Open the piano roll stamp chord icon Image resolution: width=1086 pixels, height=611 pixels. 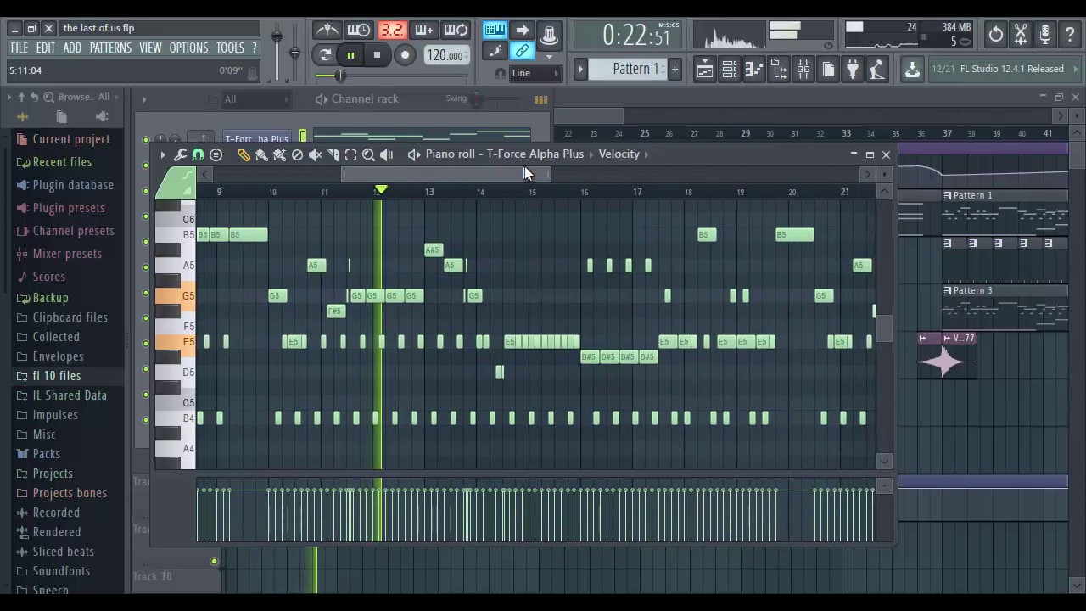coord(216,154)
